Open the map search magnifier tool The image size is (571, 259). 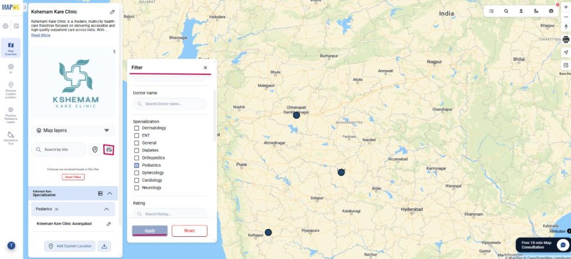click(506, 11)
